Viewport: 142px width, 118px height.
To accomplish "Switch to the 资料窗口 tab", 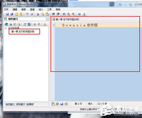I will pos(21,104).
